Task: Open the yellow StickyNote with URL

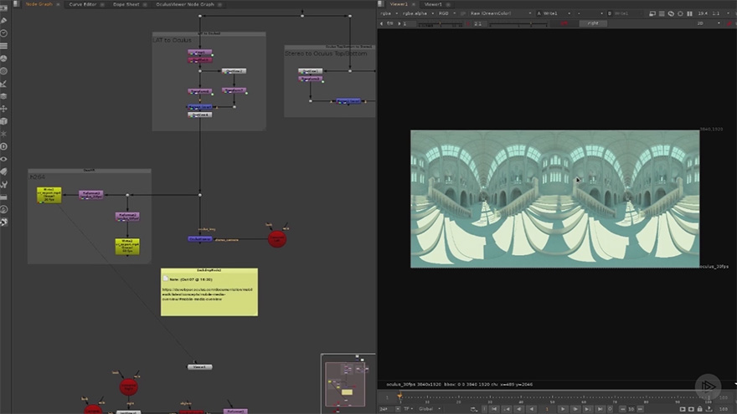Action: click(x=209, y=292)
